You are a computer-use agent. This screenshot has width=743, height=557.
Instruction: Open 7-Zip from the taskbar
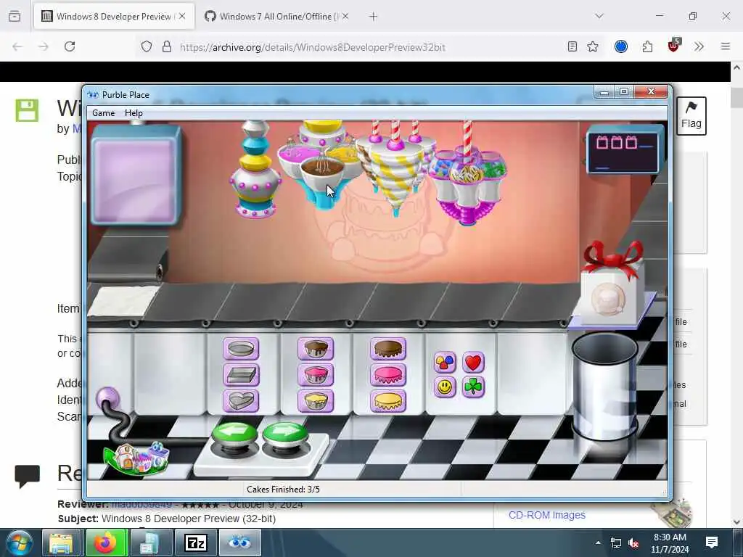point(196,542)
